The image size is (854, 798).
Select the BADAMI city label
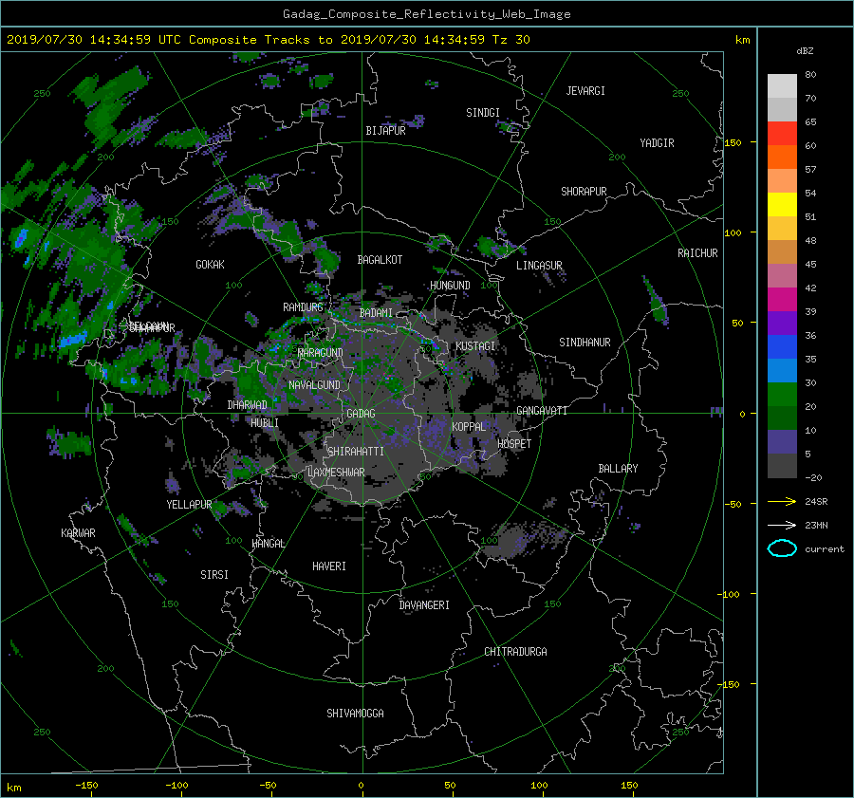(x=376, y=313)
